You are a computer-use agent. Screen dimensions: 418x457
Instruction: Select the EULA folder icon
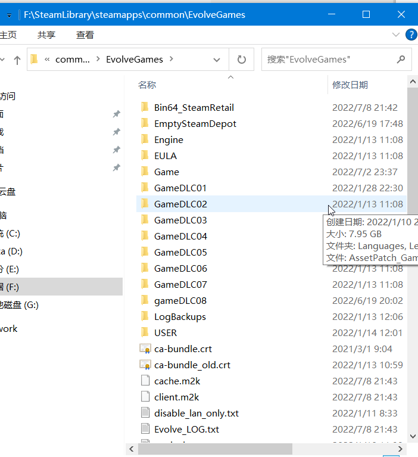(145, 156)
